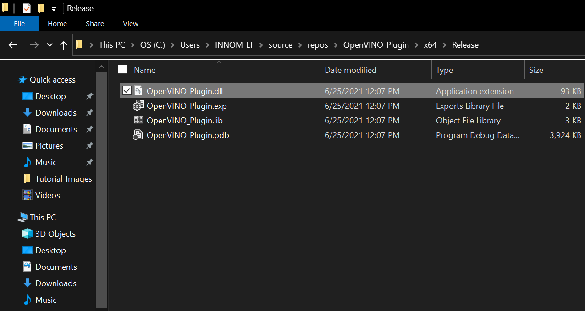585x311 pixels.
Task: Open the recent locations dropdown arrow
Action: point(50,45)
